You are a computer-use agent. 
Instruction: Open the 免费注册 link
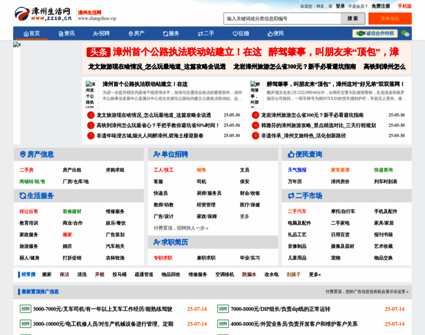(381, 6)
